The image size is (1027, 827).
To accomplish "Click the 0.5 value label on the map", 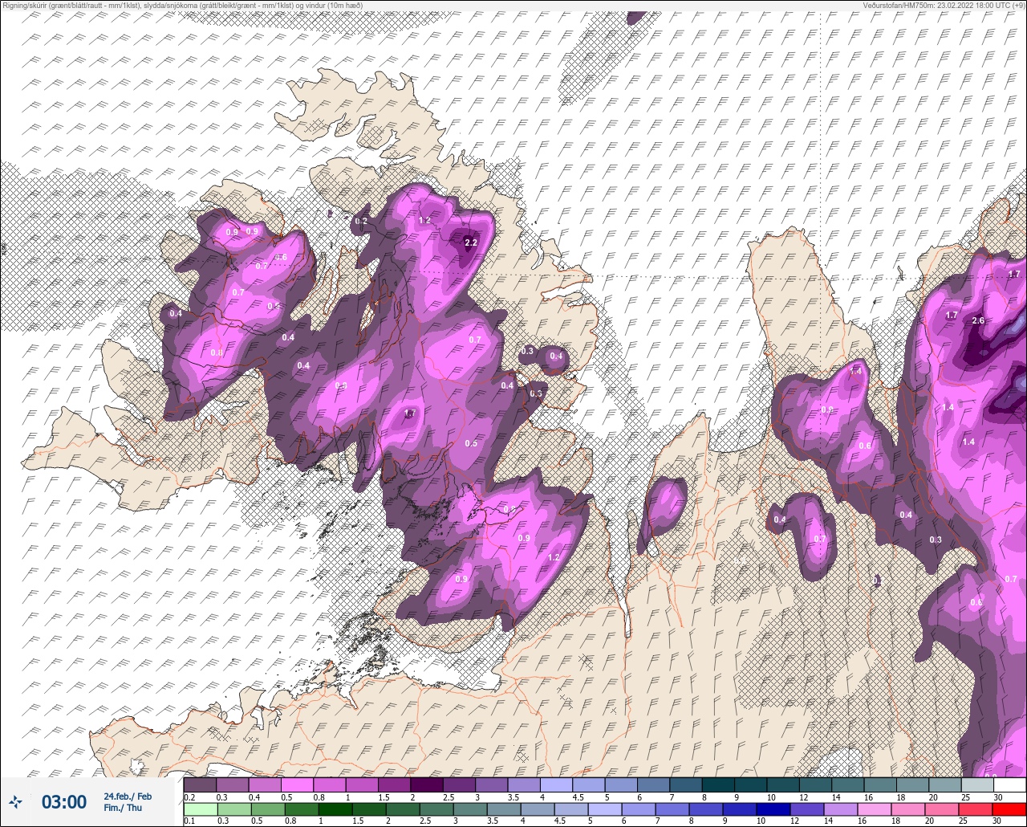I will point(471,443).
